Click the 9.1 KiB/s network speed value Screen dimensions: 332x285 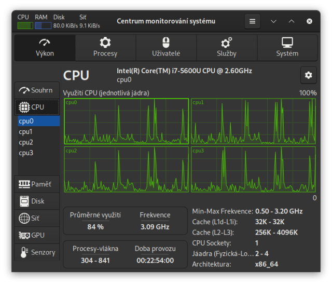point(90,25)
